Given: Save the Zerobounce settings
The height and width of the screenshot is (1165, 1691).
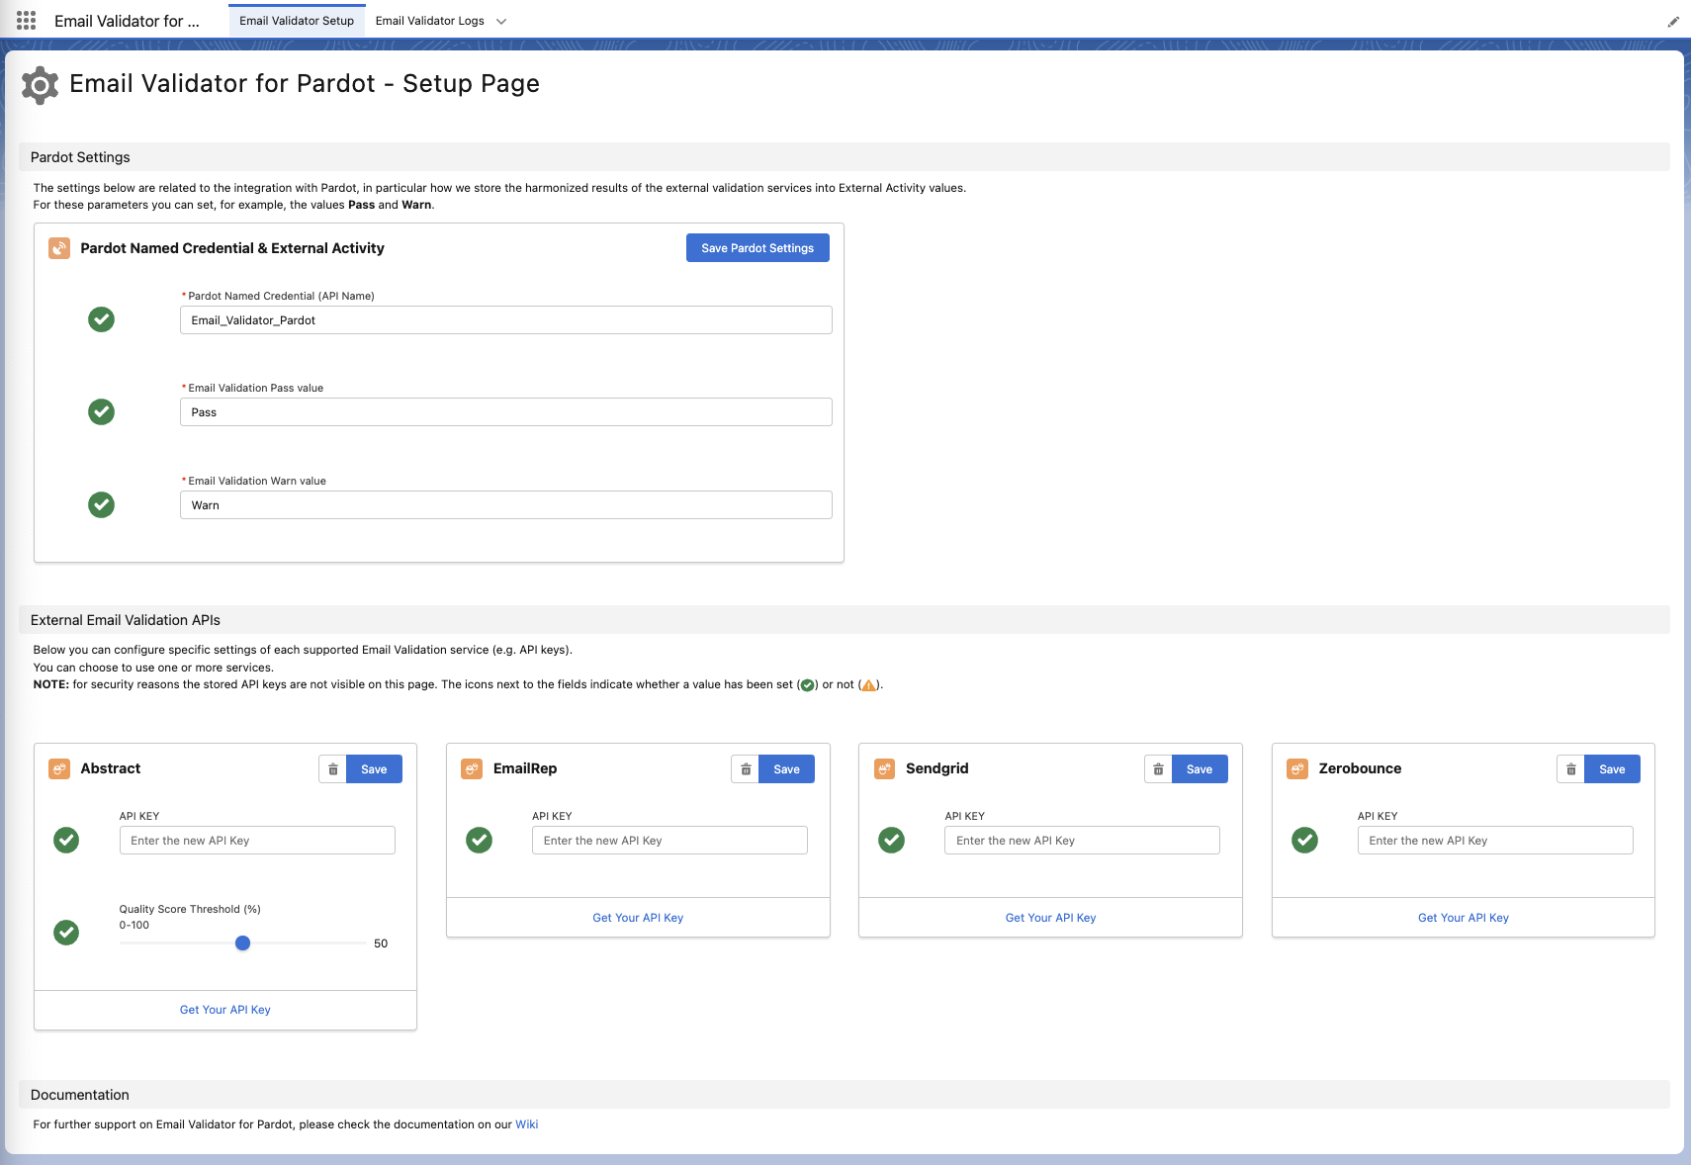Looking at the screenshot, I should (x=1612, y=769).
